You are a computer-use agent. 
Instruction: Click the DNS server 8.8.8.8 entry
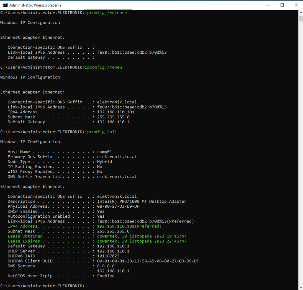point(106,266)
